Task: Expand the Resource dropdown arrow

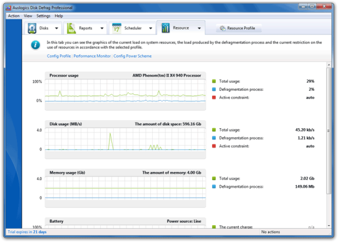Action: click(199, 28)
